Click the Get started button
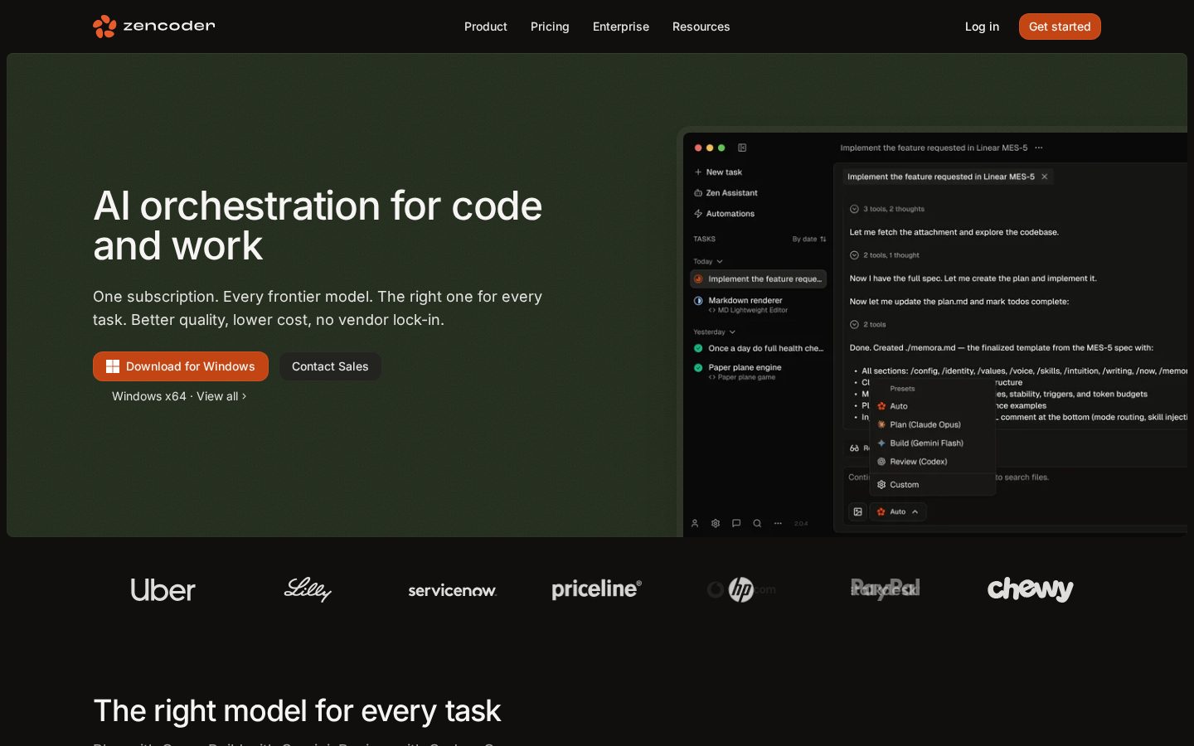The width and height of the screenshot is (1194, 746). 1060,27
